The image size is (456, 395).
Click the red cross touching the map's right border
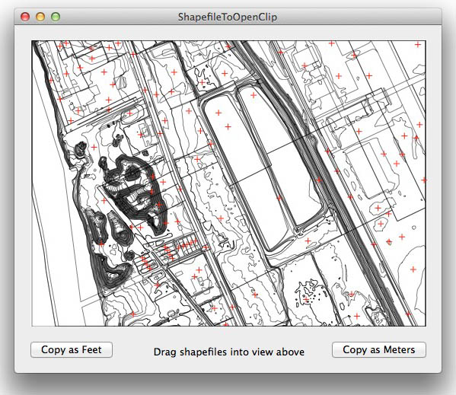coord(424,180)
